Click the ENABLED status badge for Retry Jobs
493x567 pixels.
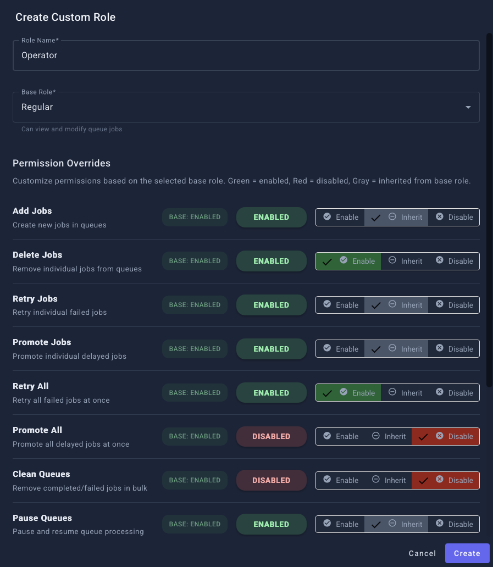[272, 305]
